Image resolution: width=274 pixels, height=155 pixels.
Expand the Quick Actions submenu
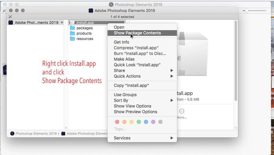[x=142, y=76]
